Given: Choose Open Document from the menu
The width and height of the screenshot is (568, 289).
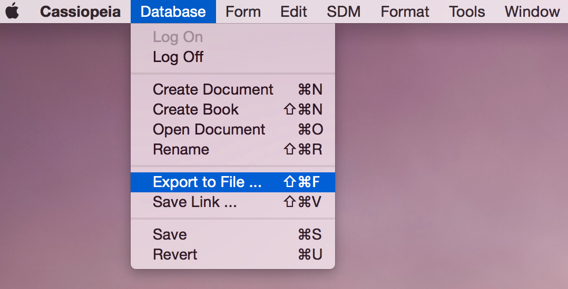Looking at the screenshot, I should [x=232, y=129].
